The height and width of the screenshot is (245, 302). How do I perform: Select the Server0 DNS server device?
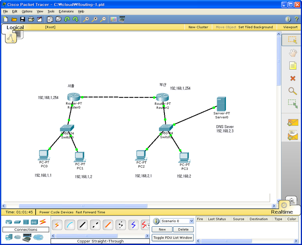click(221, 104)
